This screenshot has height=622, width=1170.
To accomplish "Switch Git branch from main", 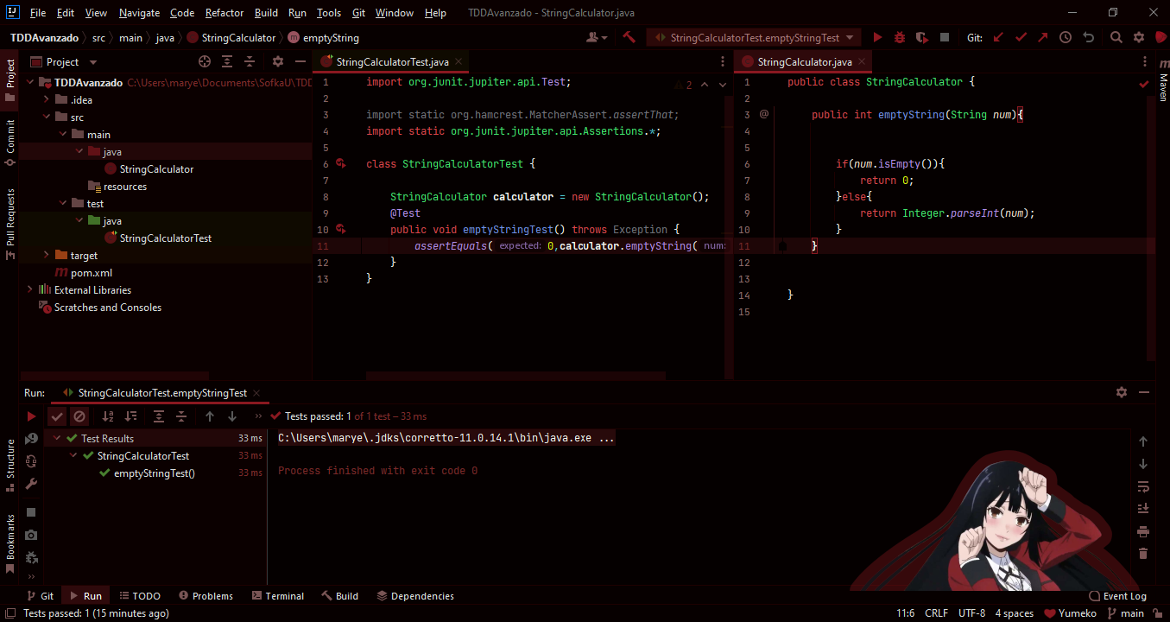I will 1127,612.
